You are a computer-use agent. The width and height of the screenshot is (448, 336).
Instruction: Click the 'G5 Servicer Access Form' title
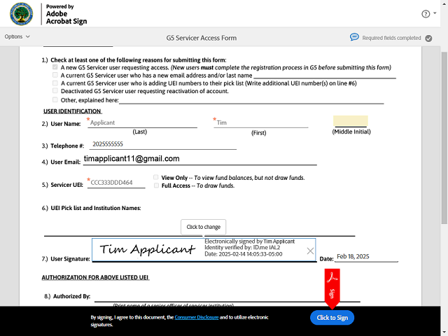click(x=202, y=38)
